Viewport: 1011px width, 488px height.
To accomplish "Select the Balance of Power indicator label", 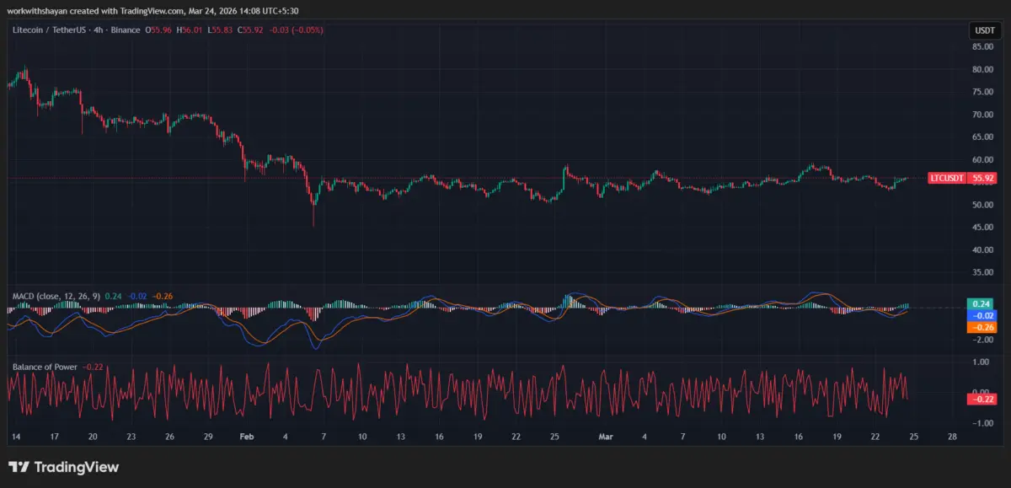I will 45,367.
